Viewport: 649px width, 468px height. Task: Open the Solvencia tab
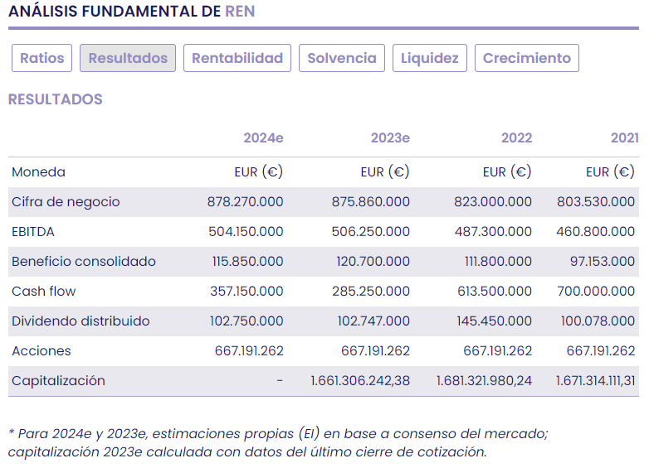point(342,58)
